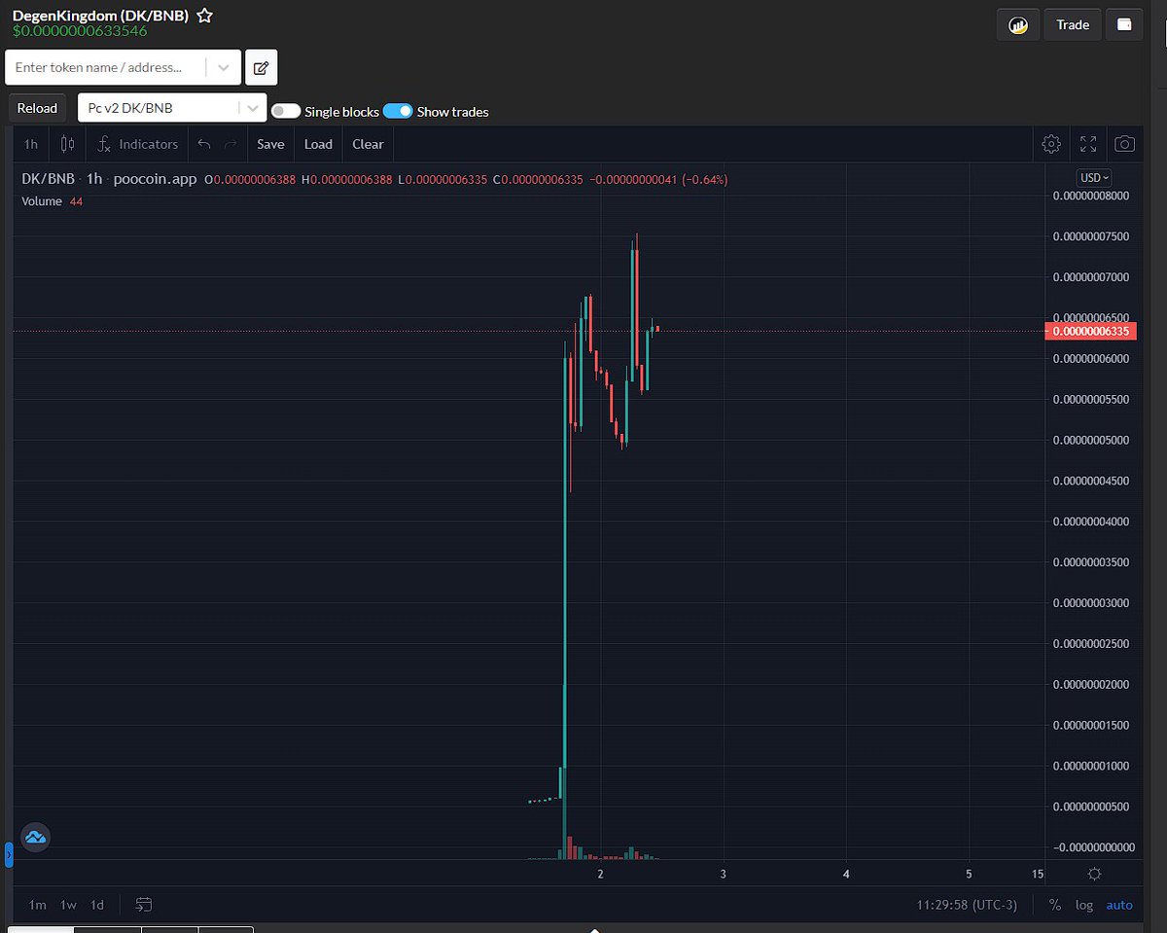Open the go-to-date calendar icon
Screen dimensions: 1167x933
point(144,905)
